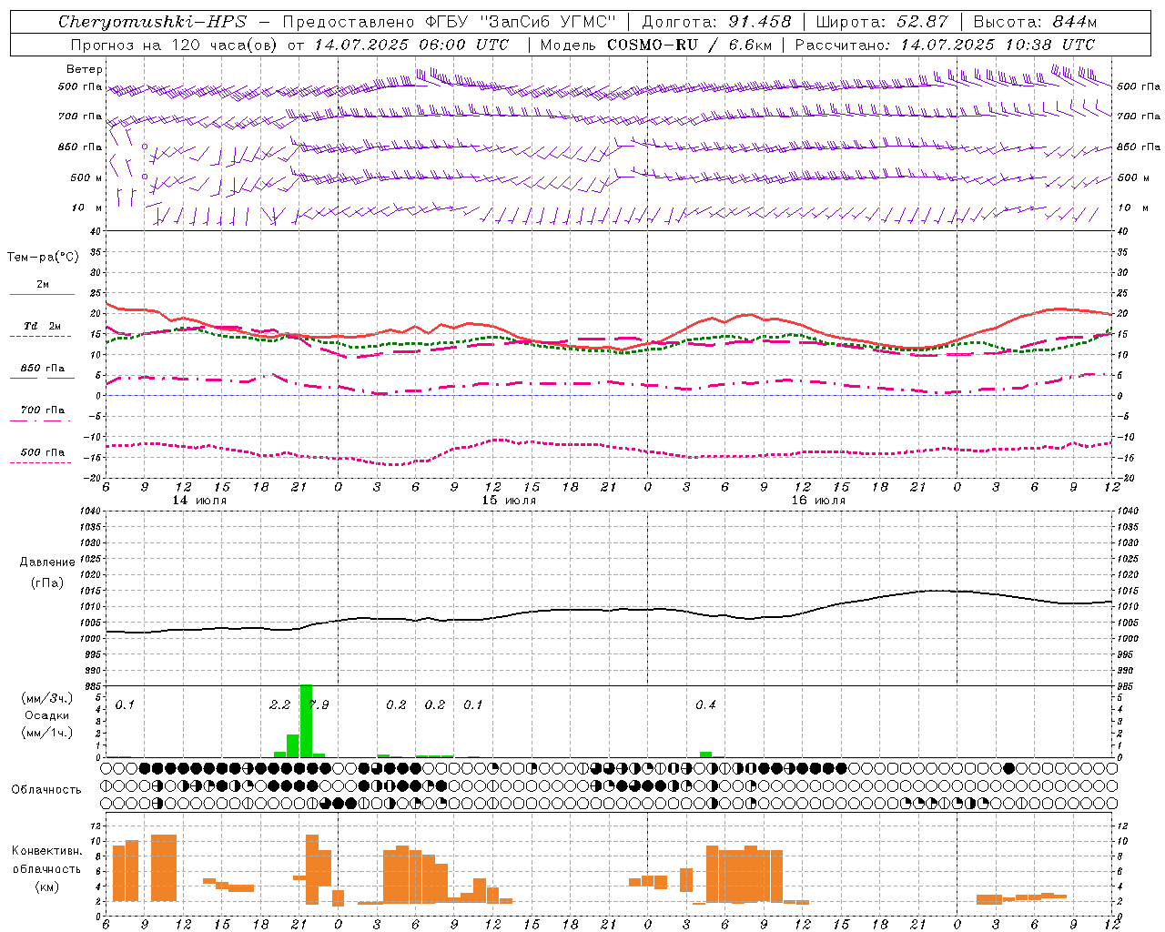
Task: Click the Cheryomushki-HPS station title
Action: (152, 22)
